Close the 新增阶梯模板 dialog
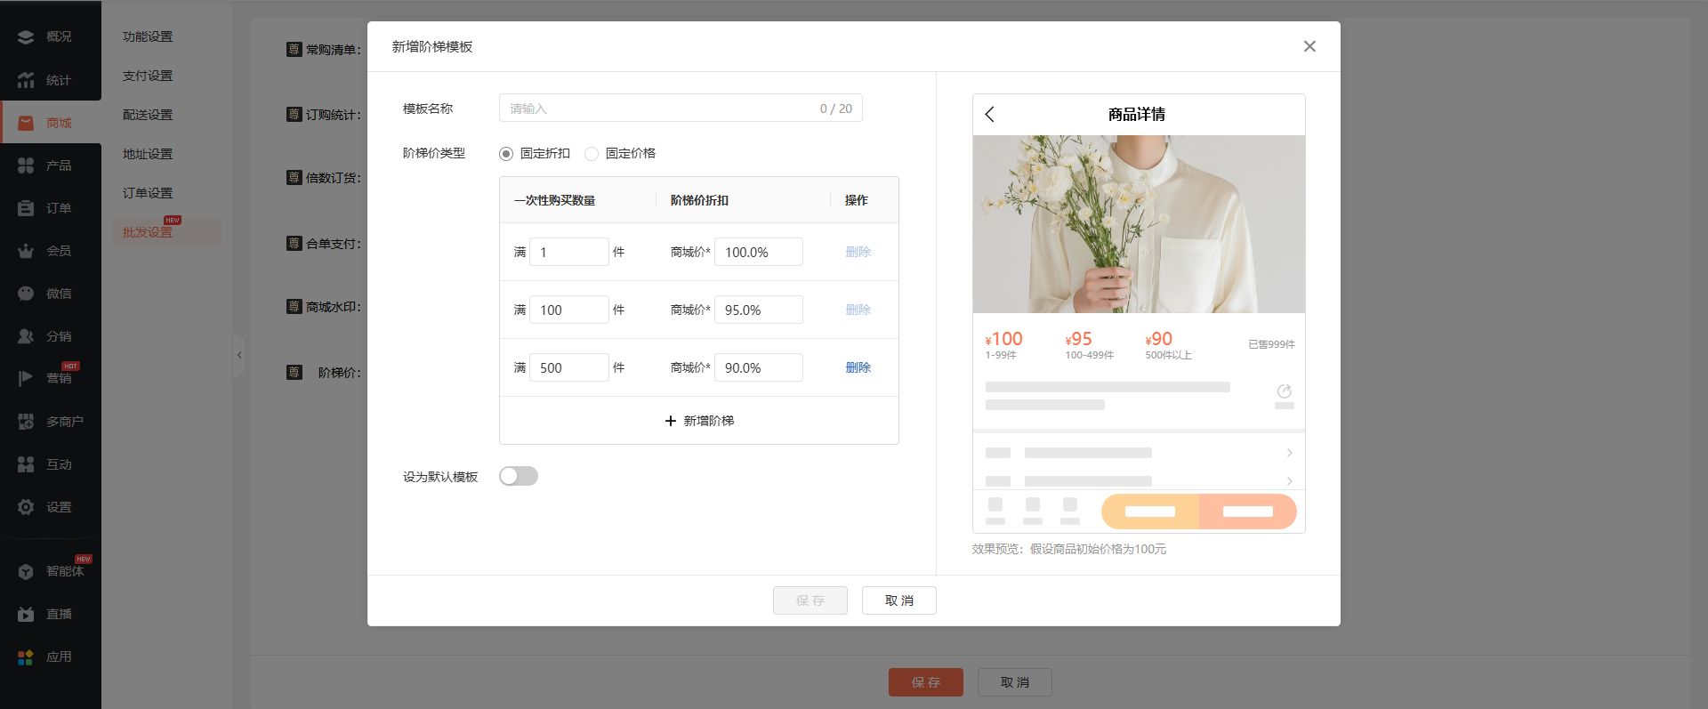This screenshot has width=1708, height=709. pyautogui.click(x=1309, y=46)
